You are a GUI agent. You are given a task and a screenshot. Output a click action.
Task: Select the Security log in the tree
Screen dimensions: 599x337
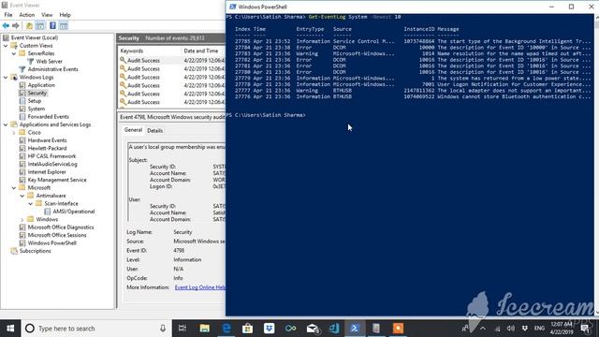[x=37, y=93]
